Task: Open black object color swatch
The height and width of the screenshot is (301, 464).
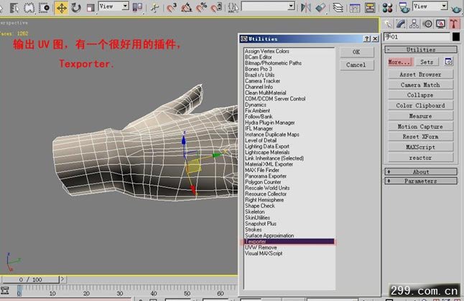Action: tap(456, 37)
